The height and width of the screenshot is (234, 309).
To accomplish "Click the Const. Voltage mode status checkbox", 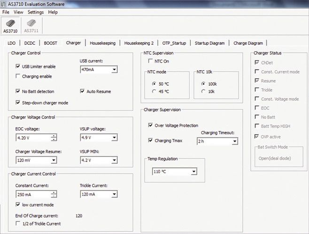I will (x=257, y=99).
